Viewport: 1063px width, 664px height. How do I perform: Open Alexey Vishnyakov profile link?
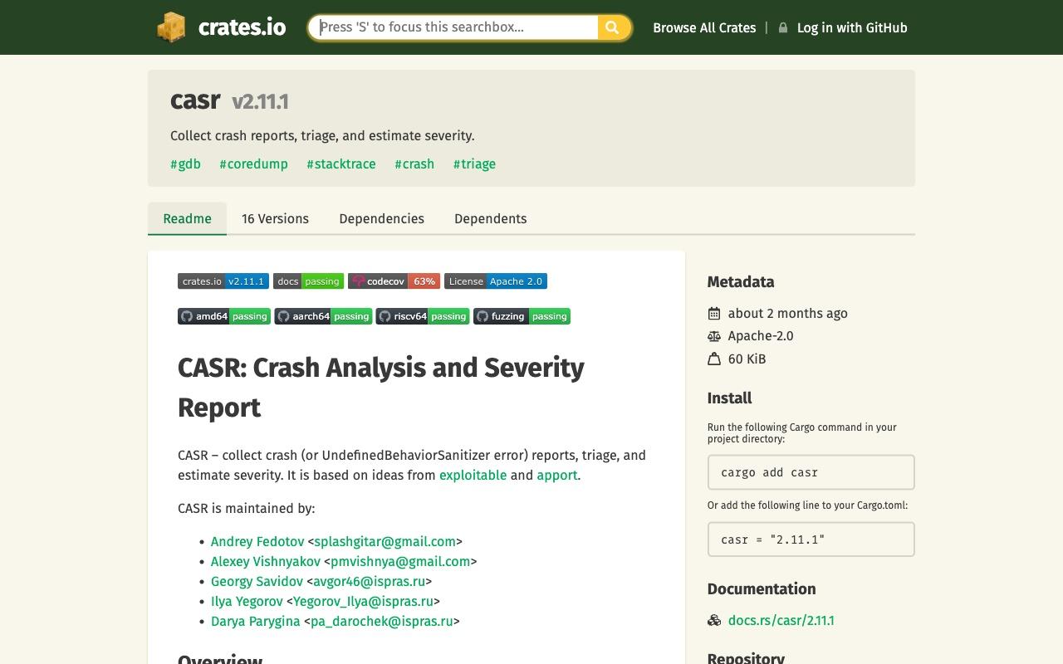pyautogui.click(x=266, y=561)
